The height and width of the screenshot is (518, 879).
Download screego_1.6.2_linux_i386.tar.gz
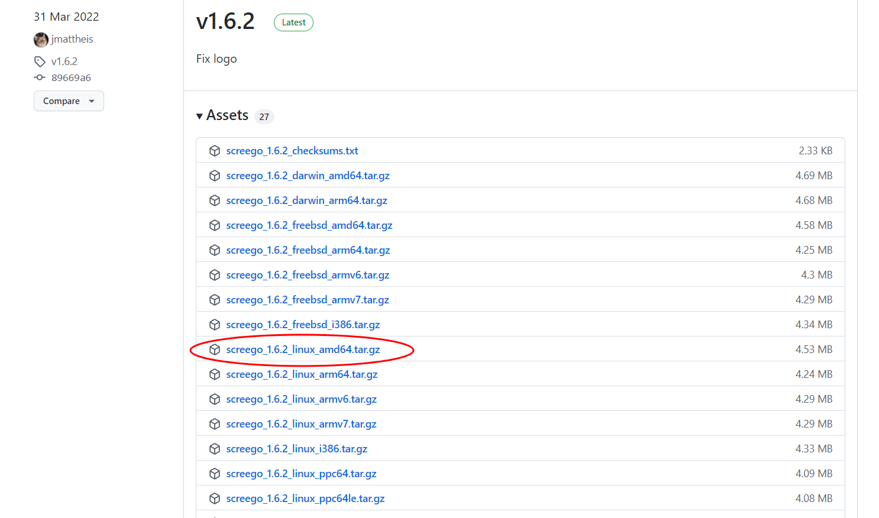(x=297, y=449)
